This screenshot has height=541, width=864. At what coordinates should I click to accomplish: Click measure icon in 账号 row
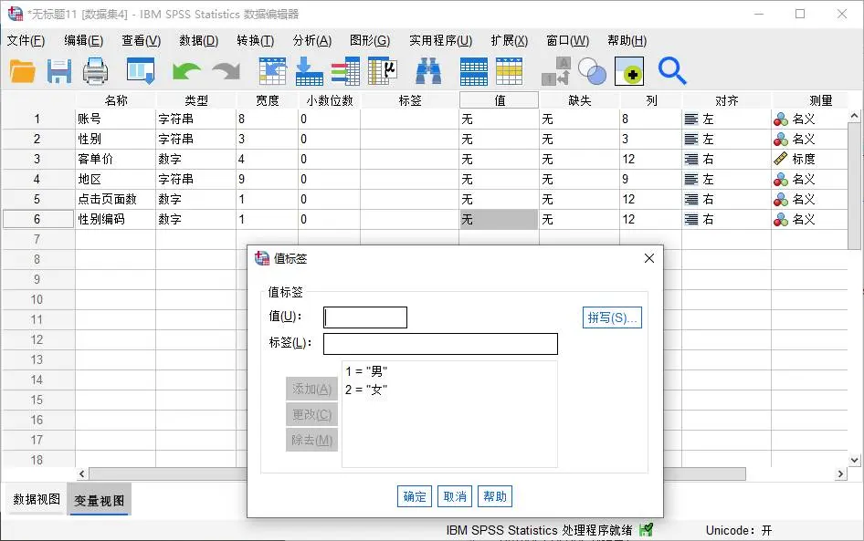click(780, 119)
